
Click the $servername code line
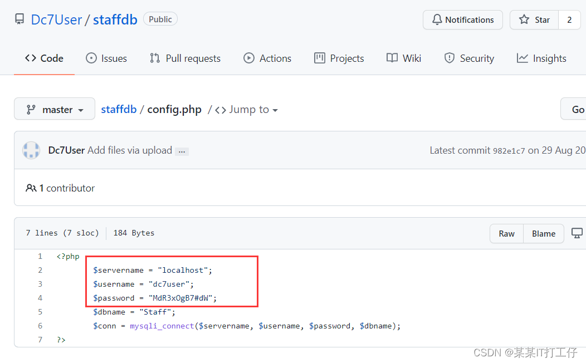(153, 270)
